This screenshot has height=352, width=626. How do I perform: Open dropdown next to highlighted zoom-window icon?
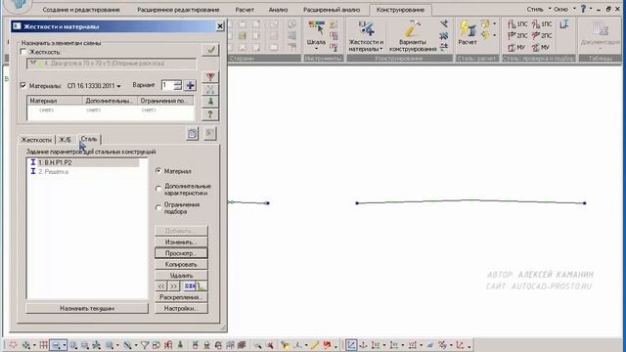65,345
